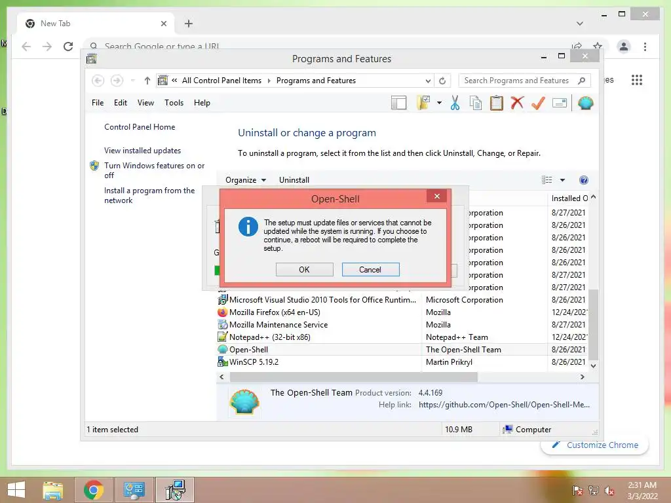
Task: Close the Chrome New Tab tab
Action: click(x=163, y=24)
